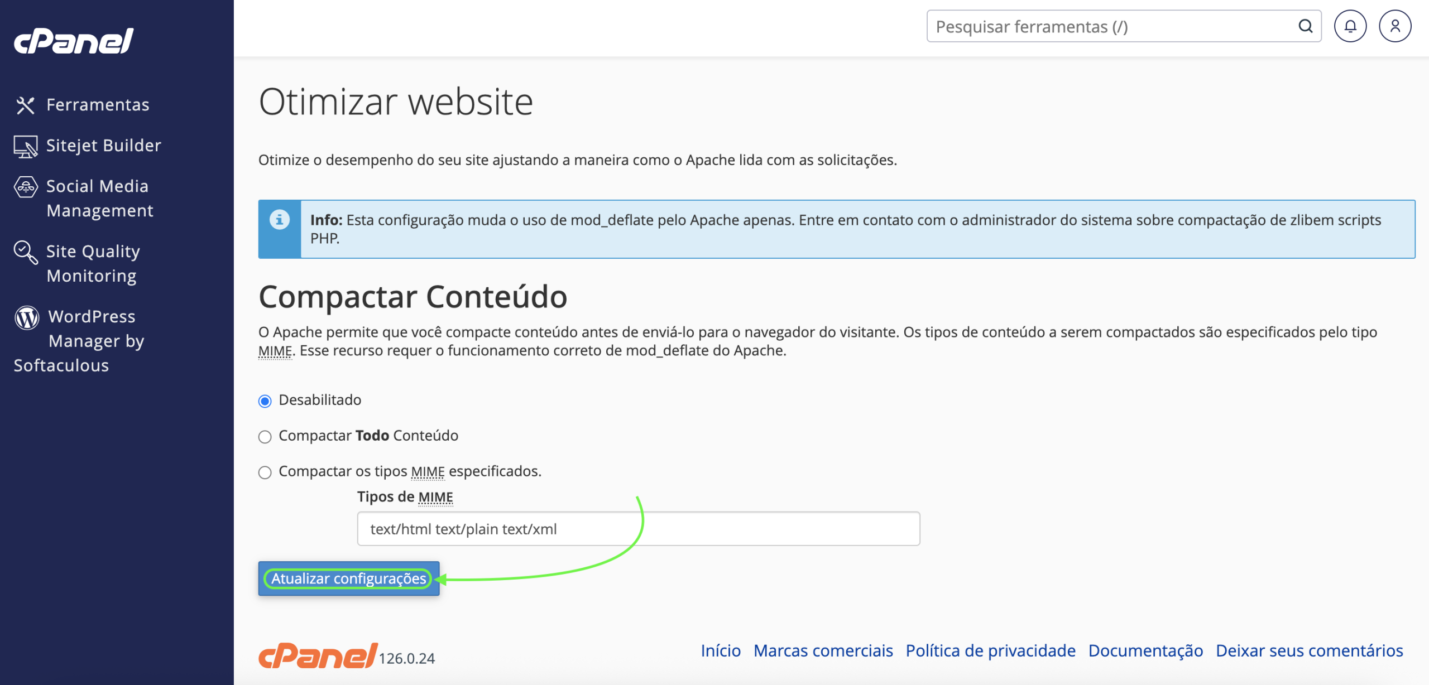Screen dimensions: 1429x685
Task: Open Sitejet Builder in the sidebar
Action: pos(104,146)
